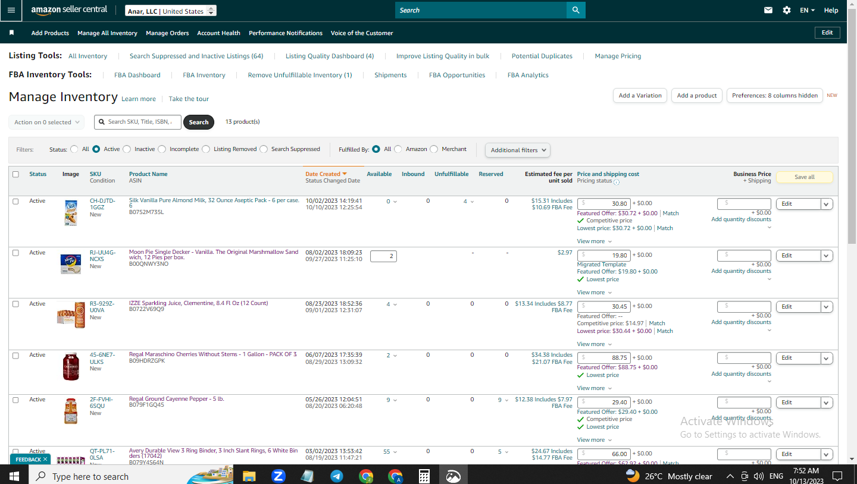Filter Fulfilled By Amazon
857x484 pixels.
398,149
